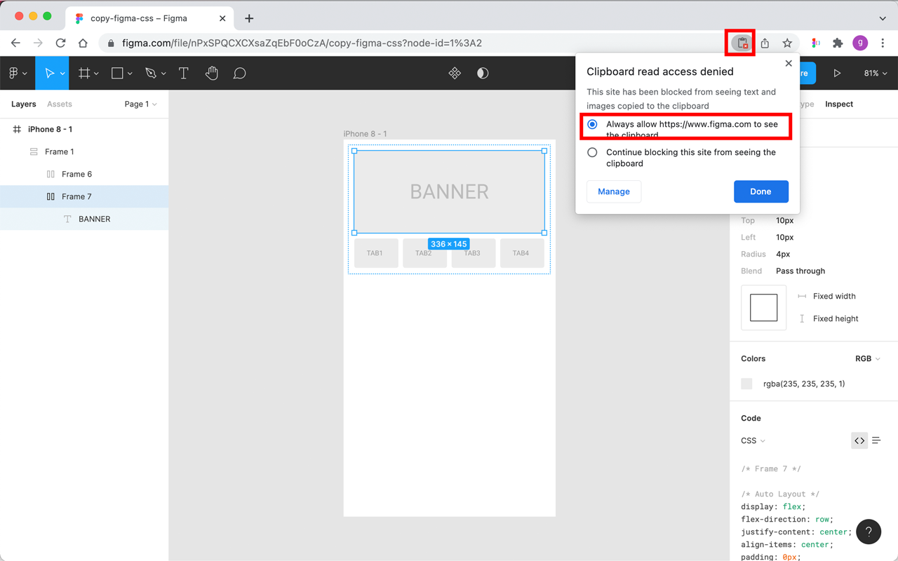Open the shape tools dropdown arrow

point(130,74)
